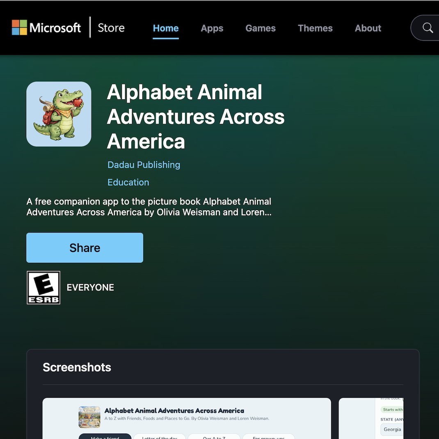
Task: Click the Share button
Action: [85, 248]
